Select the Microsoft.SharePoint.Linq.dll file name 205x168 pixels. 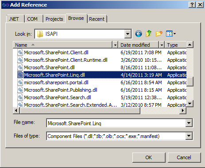point(54,75)
